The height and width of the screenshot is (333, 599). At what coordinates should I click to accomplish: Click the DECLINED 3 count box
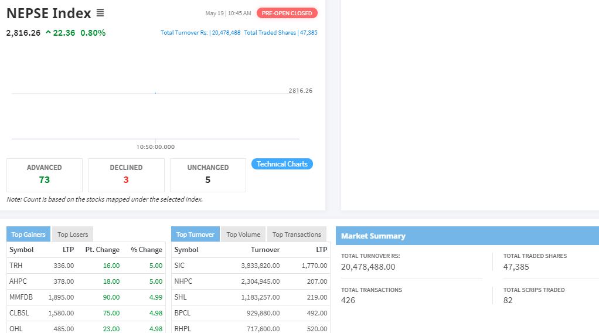coord(126,175)
